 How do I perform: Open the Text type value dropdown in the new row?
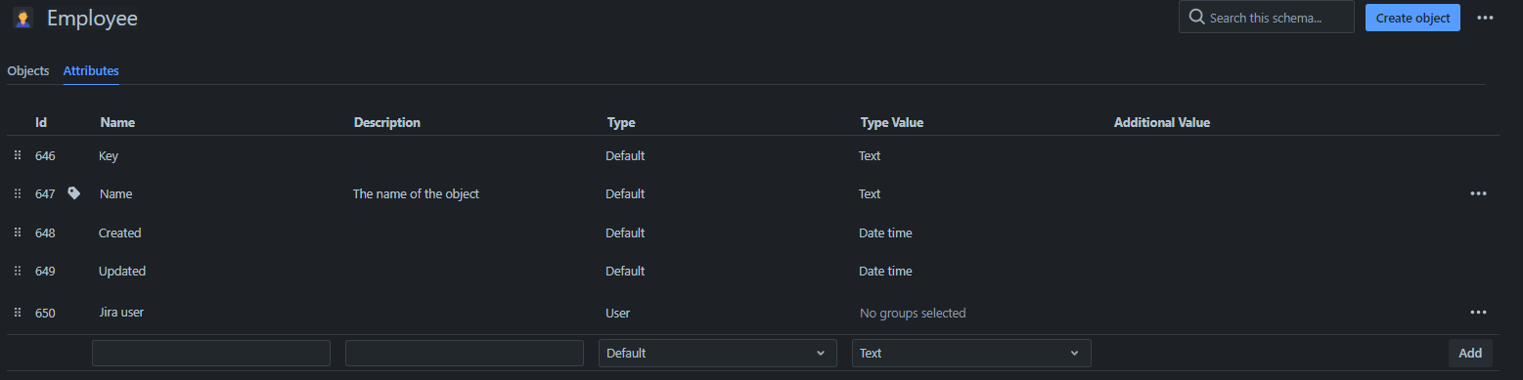click(971, 353)
